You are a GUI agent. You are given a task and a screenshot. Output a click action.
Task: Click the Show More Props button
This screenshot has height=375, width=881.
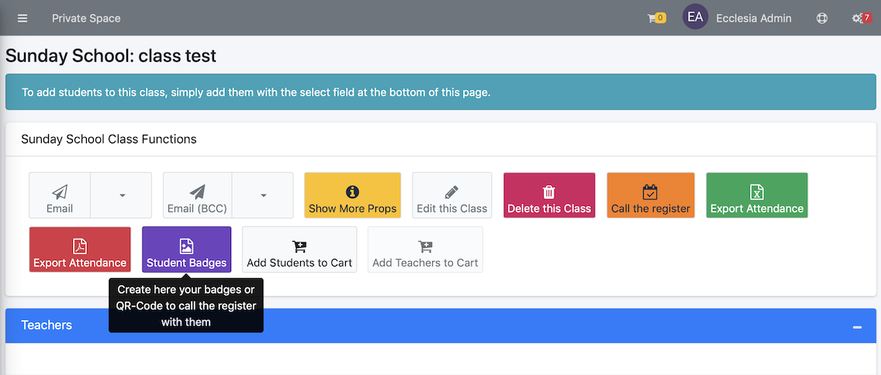pos(352,195)
